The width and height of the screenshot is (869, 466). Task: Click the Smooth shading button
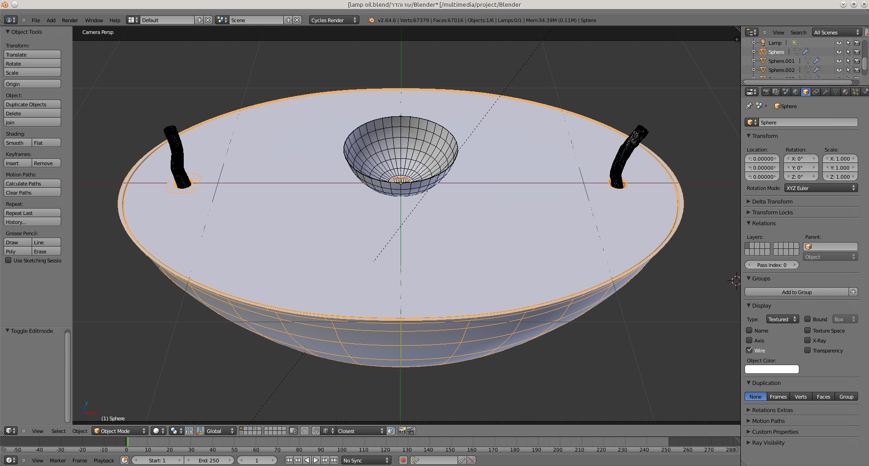click(x=18, y=143)
